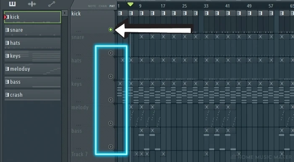Select the first bass clip X icon at bar 9

click(142, 131)
